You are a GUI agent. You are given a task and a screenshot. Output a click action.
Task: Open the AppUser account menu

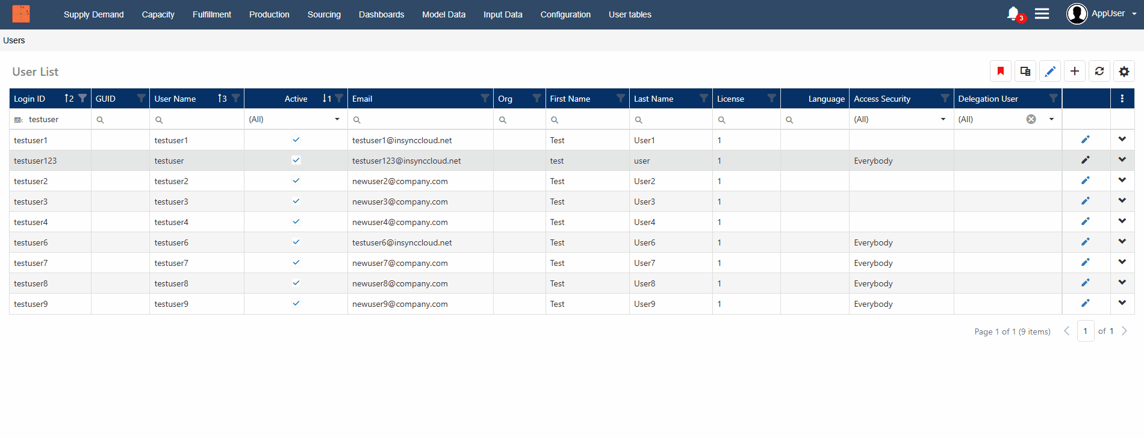point(1101,14)
